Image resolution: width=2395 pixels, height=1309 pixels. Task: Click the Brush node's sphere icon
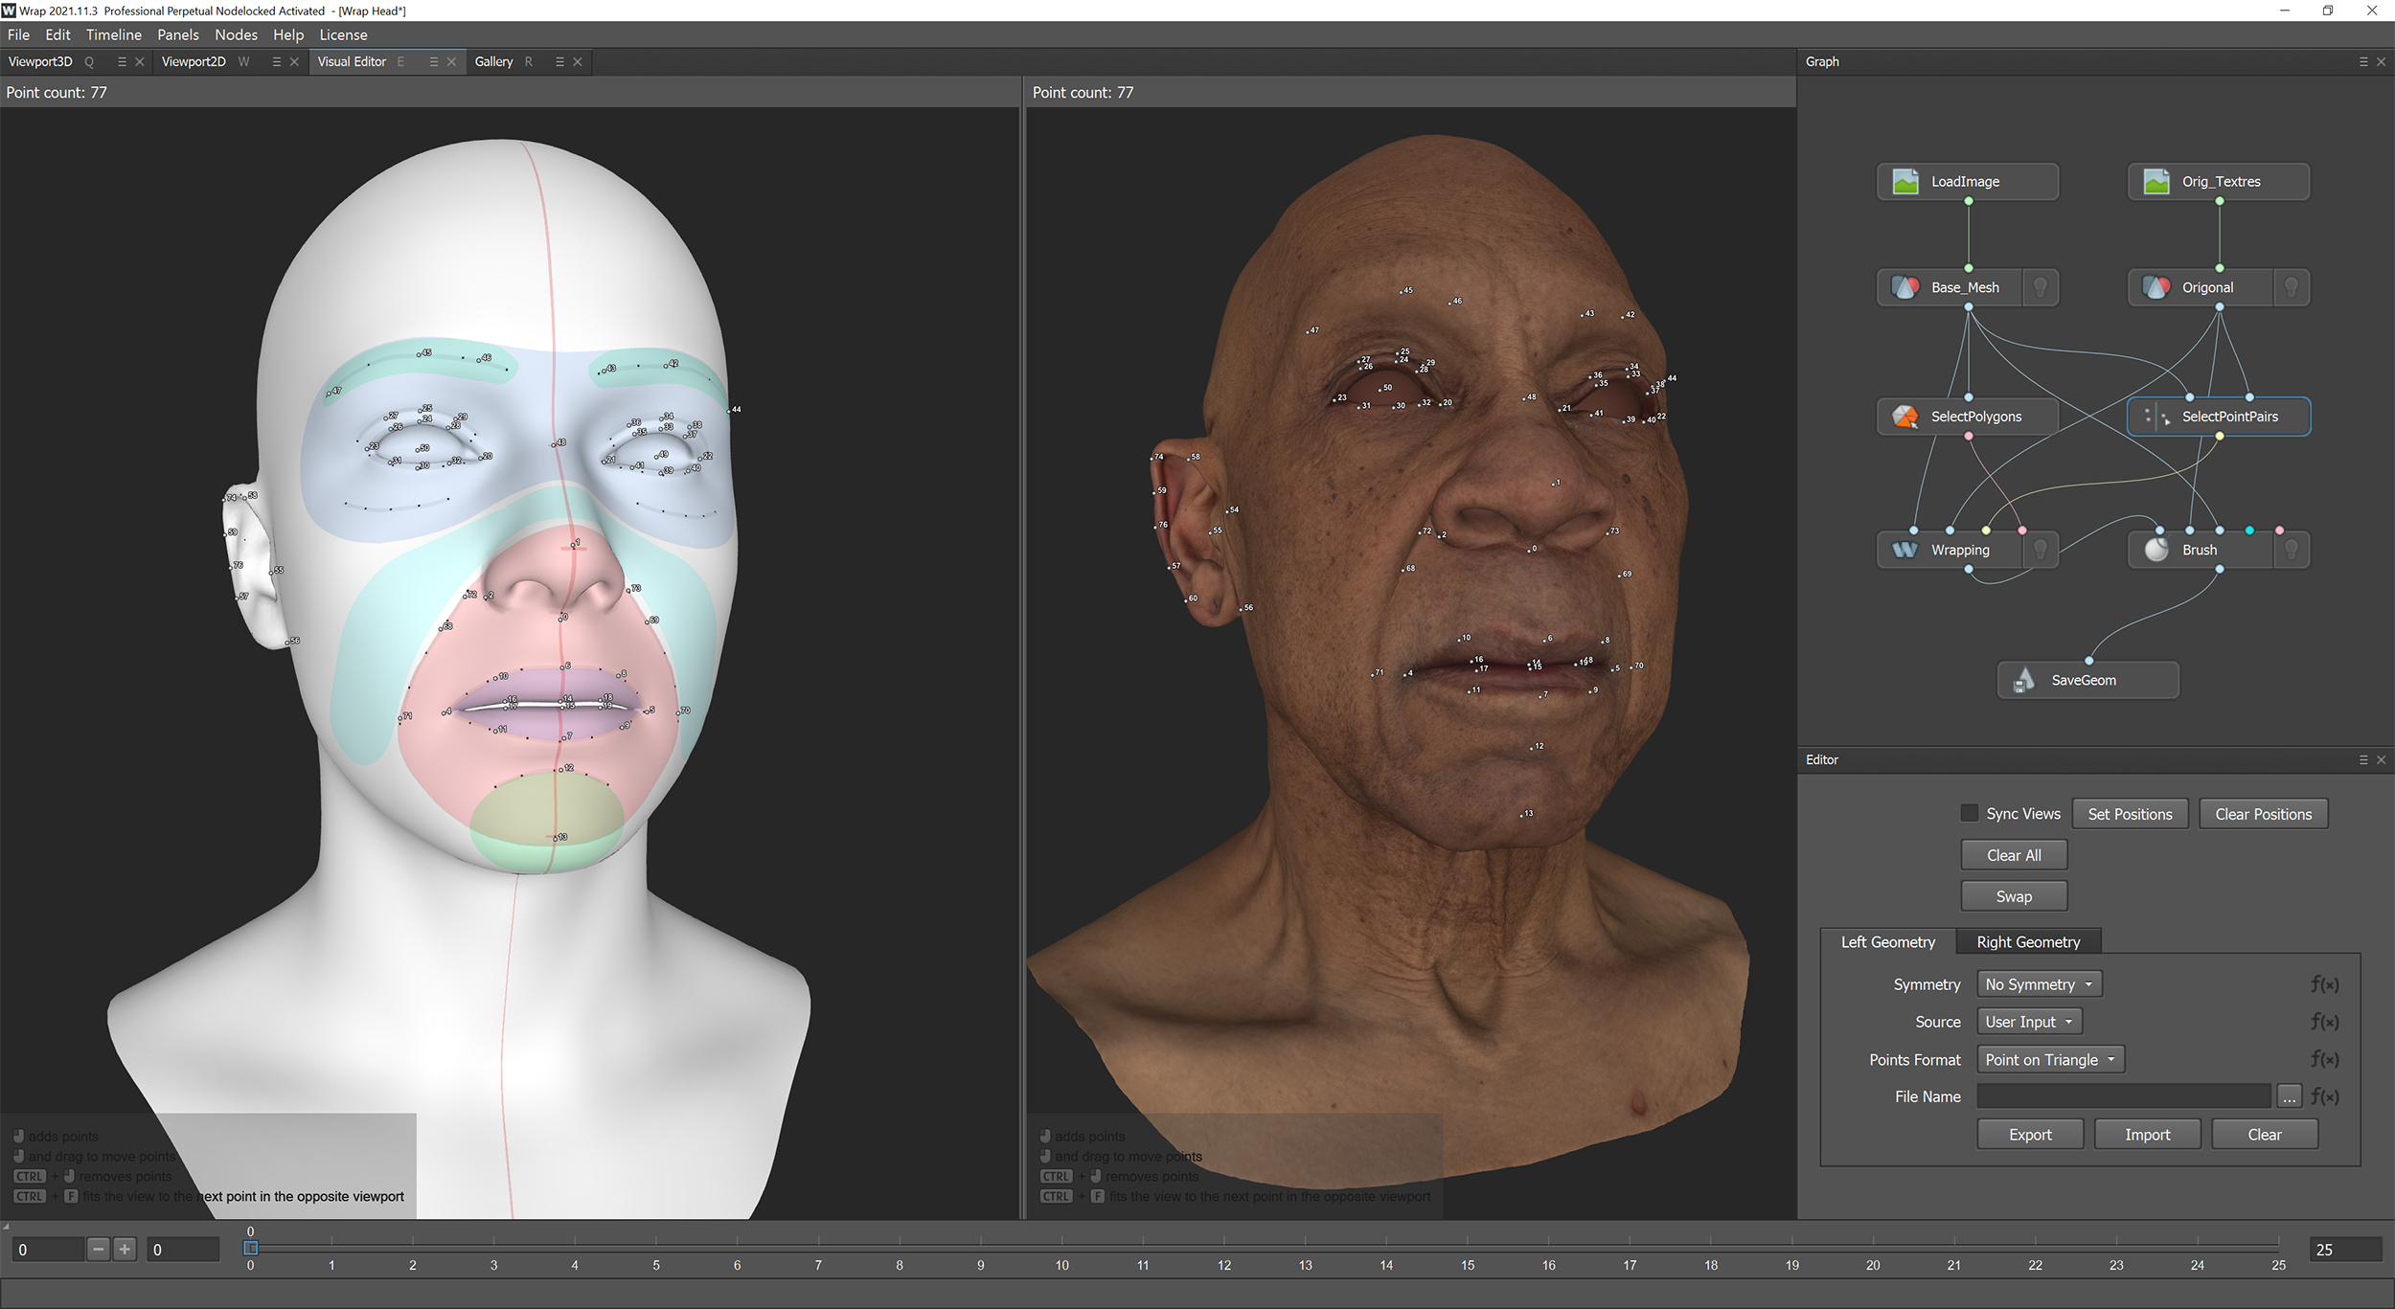pyautogui.click(x=2156, y=549)
